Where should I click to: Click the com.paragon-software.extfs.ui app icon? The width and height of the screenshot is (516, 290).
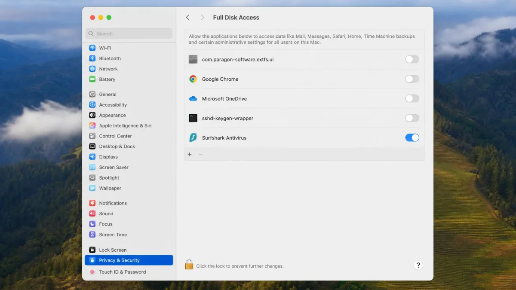(x=193, y=59)
